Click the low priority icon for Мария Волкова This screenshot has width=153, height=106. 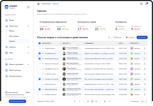tap(132, 58)
